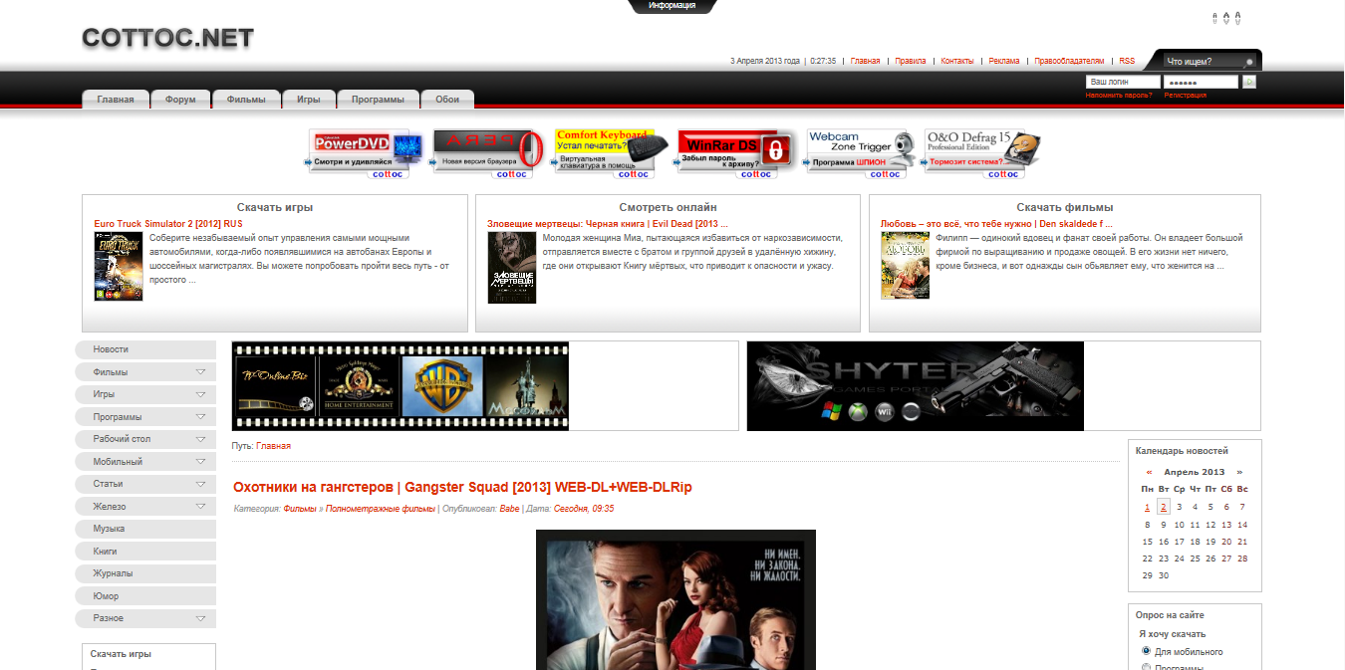Viewport: 1345px width, 670px height.
Task: Expand the Мобильный sidebar submenu arrow
Action: pyautogui.click(x=201, y=462)
